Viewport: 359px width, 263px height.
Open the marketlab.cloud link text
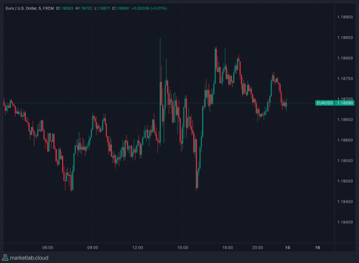point(29,258)
